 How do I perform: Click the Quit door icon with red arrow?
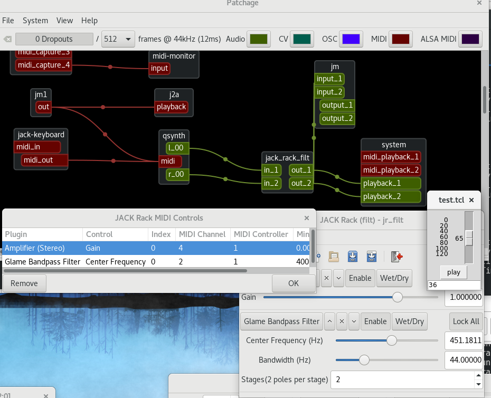pos(396,257)
